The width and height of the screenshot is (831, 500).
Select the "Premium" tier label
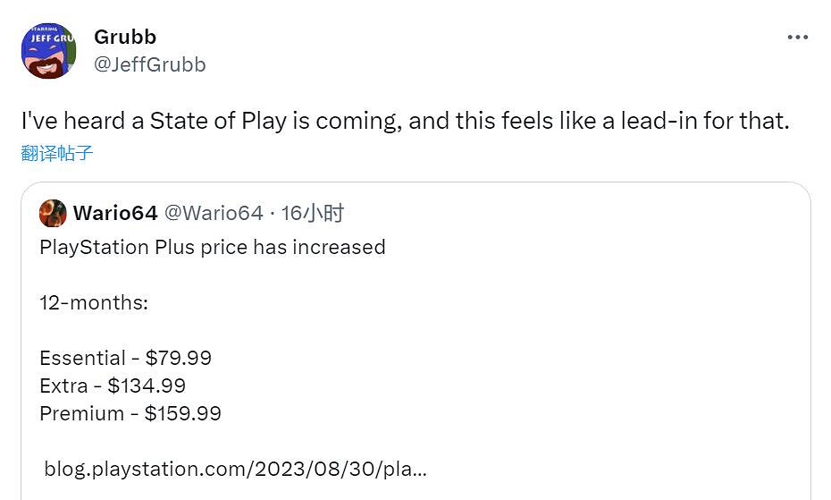[81, 413]
